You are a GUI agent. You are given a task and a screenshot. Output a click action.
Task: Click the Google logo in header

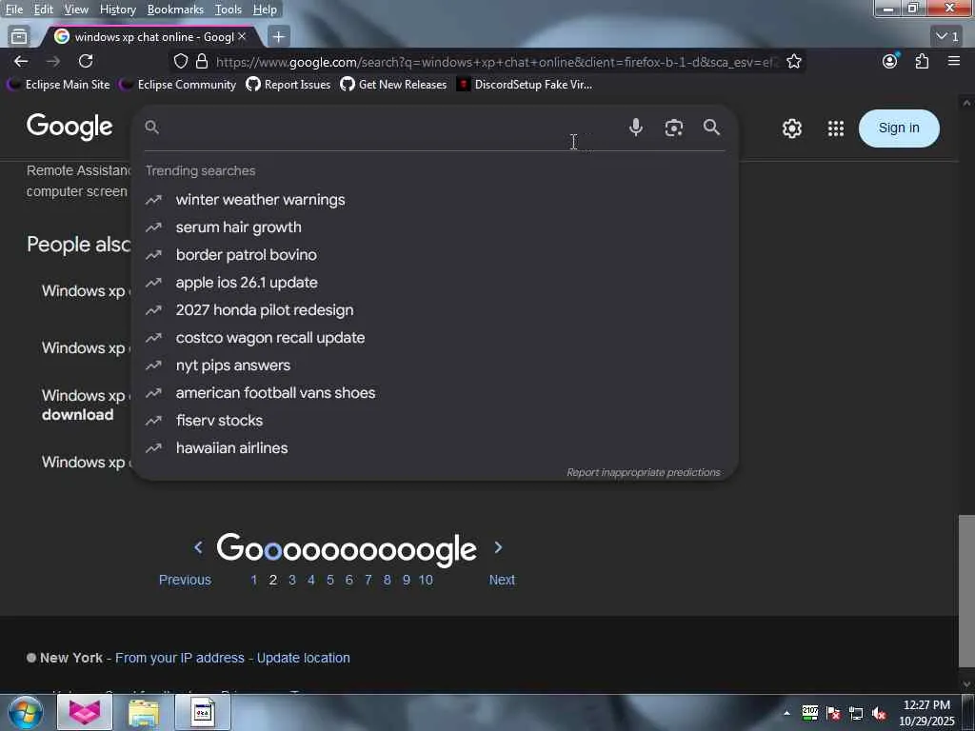pyautogui.click(x=70, y=127)
